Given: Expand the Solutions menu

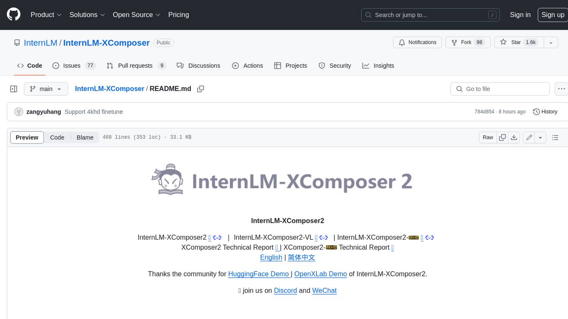Looking at the screenshot, I should (x=86, y=15).
